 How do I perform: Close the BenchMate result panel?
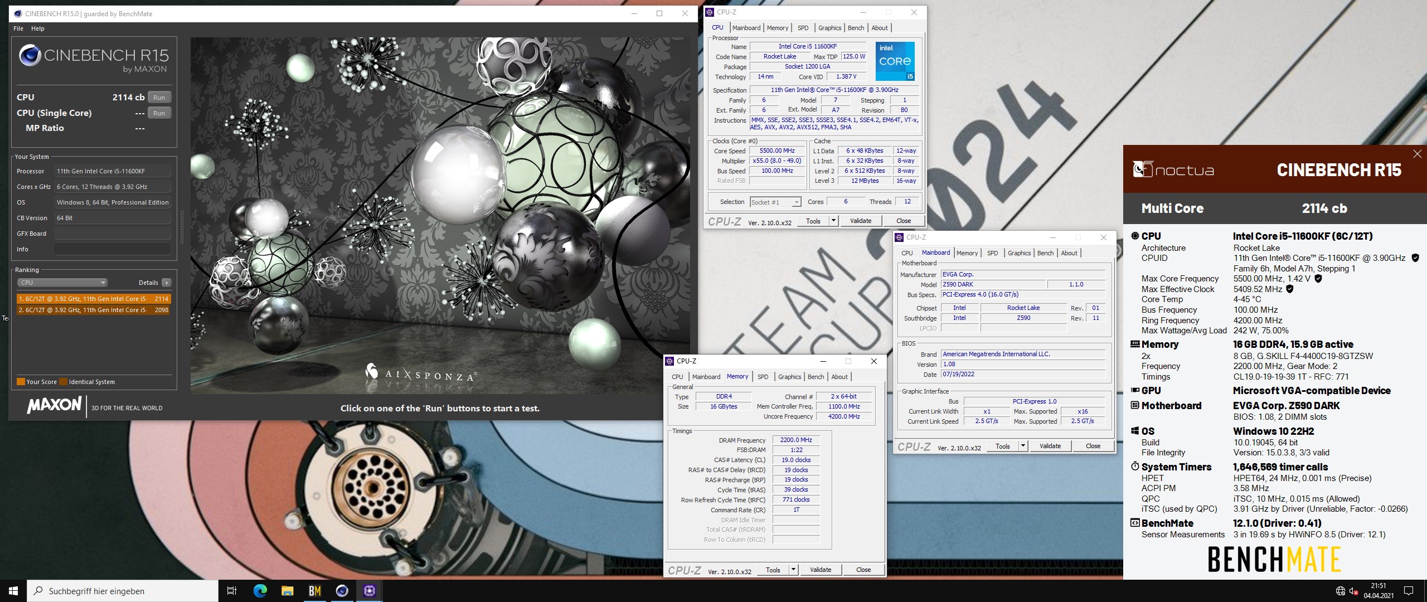click(x=1417, y=154)
